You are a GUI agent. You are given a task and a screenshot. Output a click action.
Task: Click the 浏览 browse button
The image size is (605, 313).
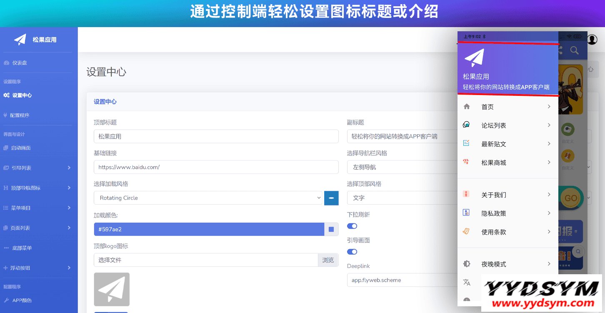[328, 260]
